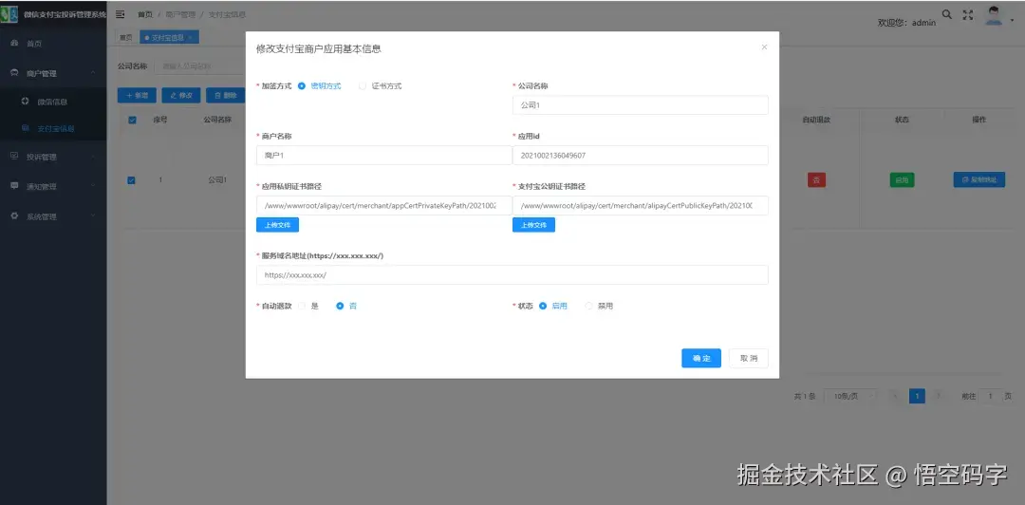
Task: Click the 系统管理 gear icon in sidebar
Action: click(14, 215)
